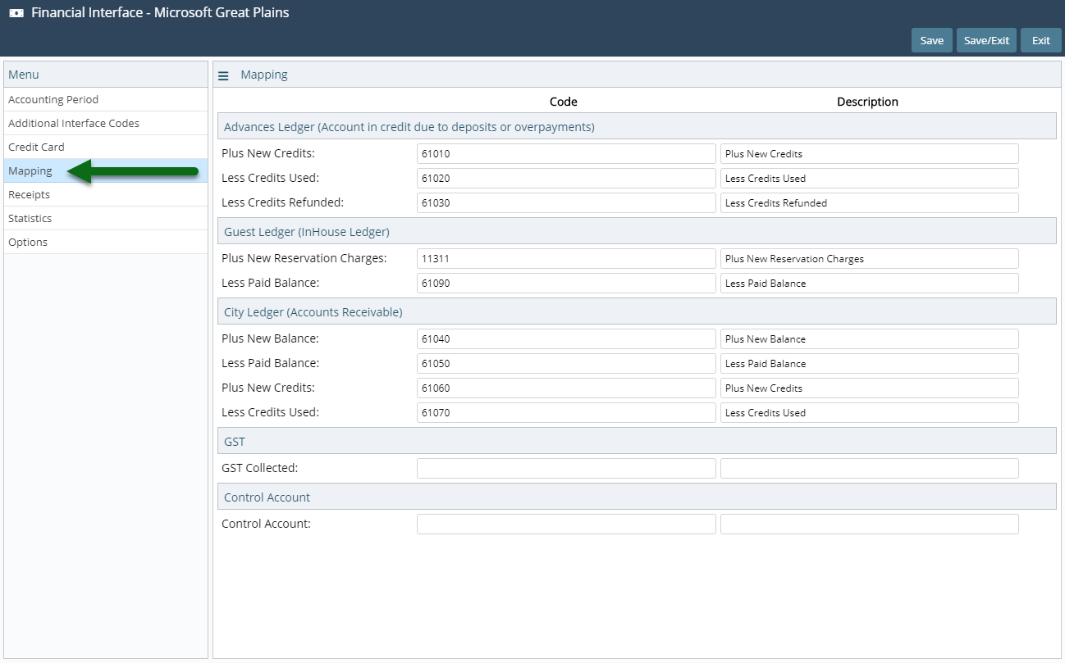Click the City Ledger Less Paid Balance description field

[x=870, y=363]
